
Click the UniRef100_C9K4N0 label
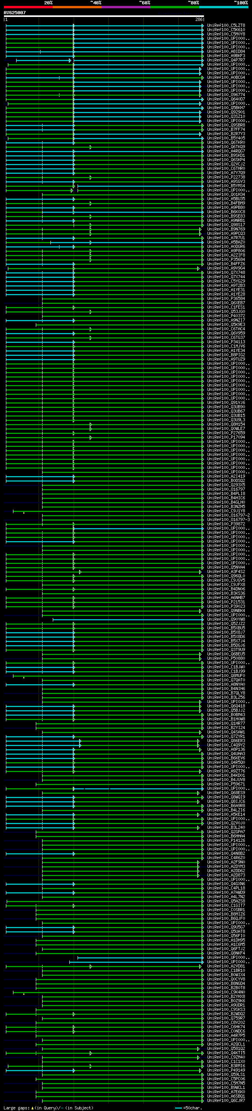226,992
